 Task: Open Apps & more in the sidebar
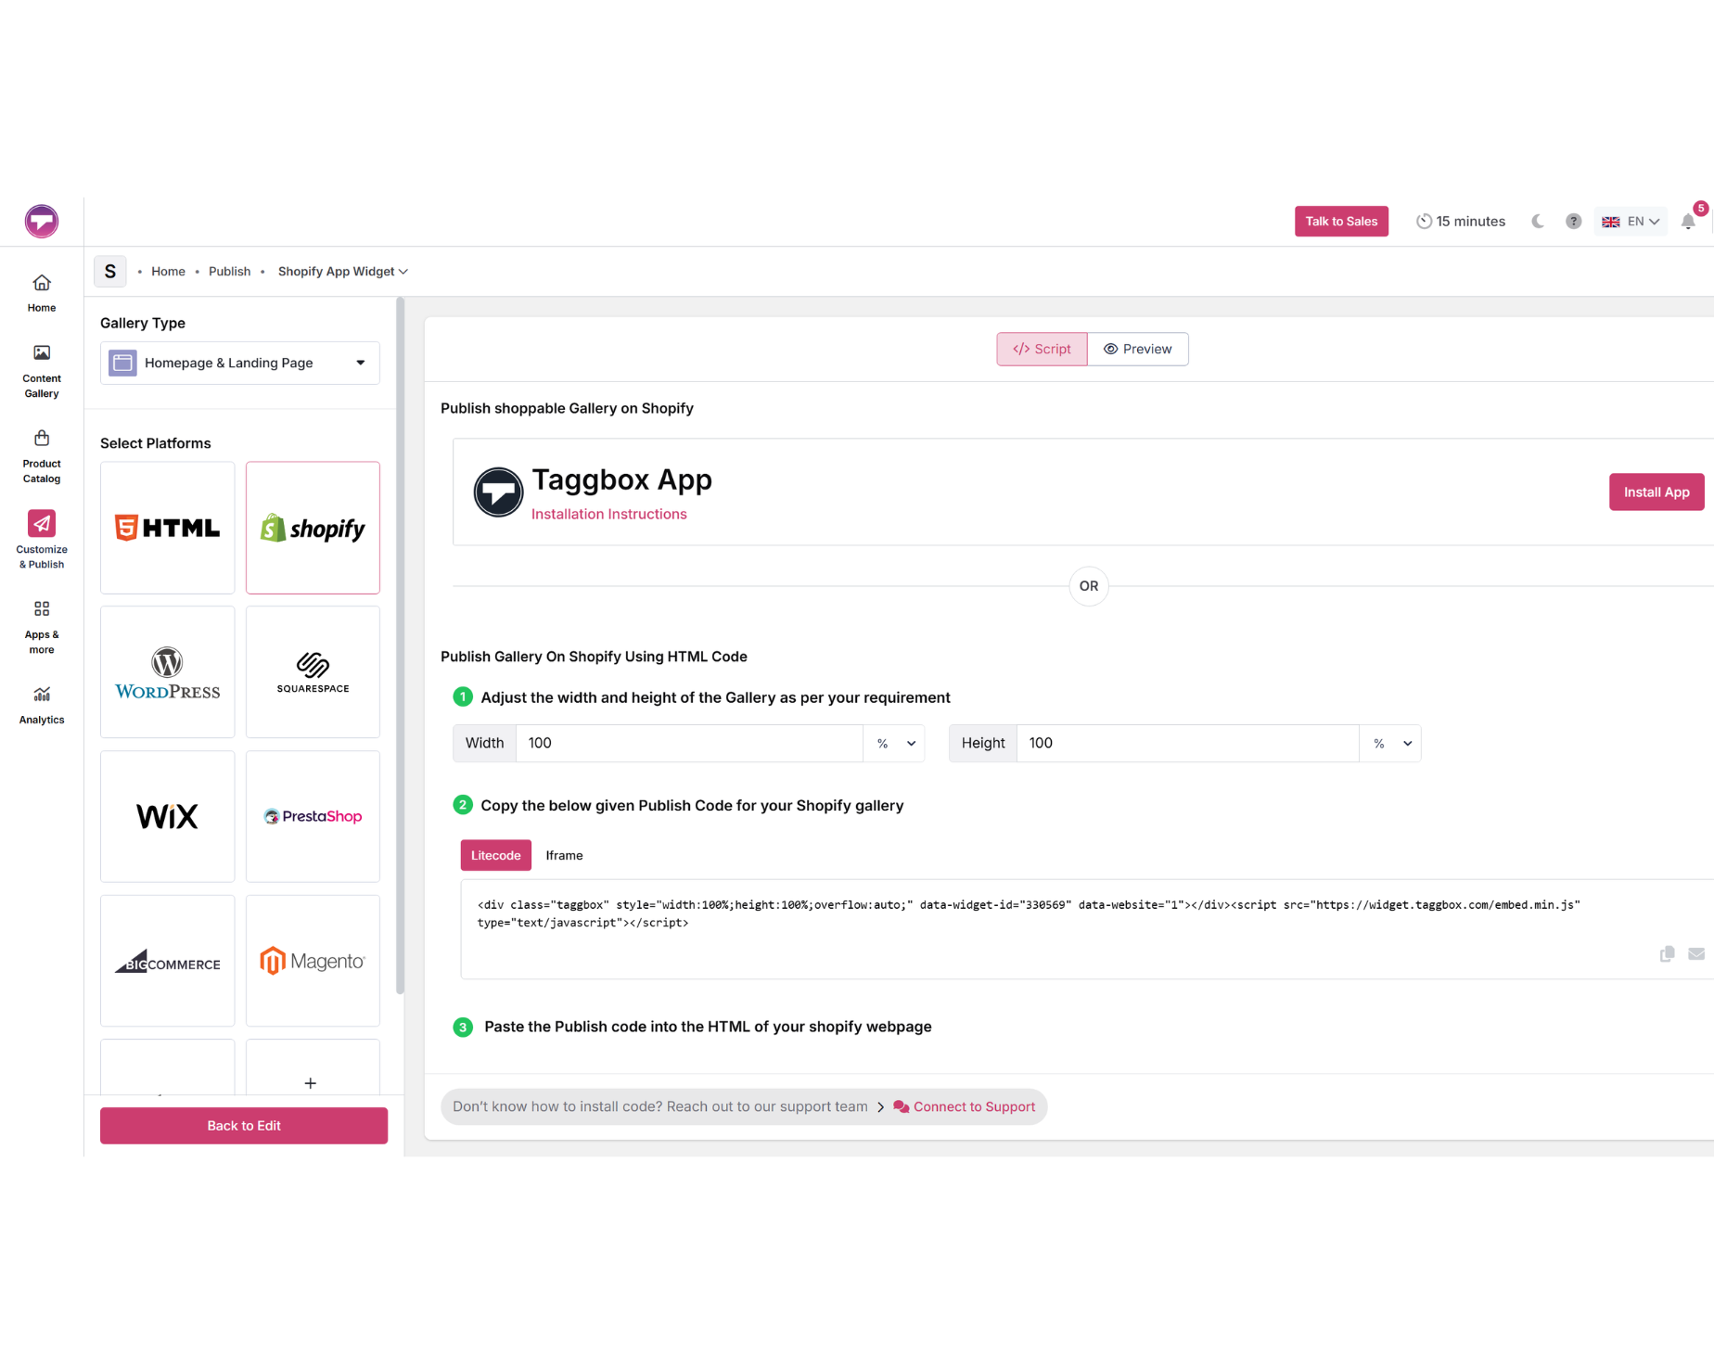point(42,627)
